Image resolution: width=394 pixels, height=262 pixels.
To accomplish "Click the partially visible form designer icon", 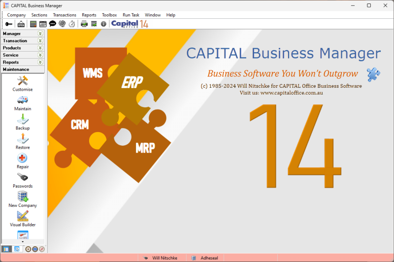I will tap(23, 234).
